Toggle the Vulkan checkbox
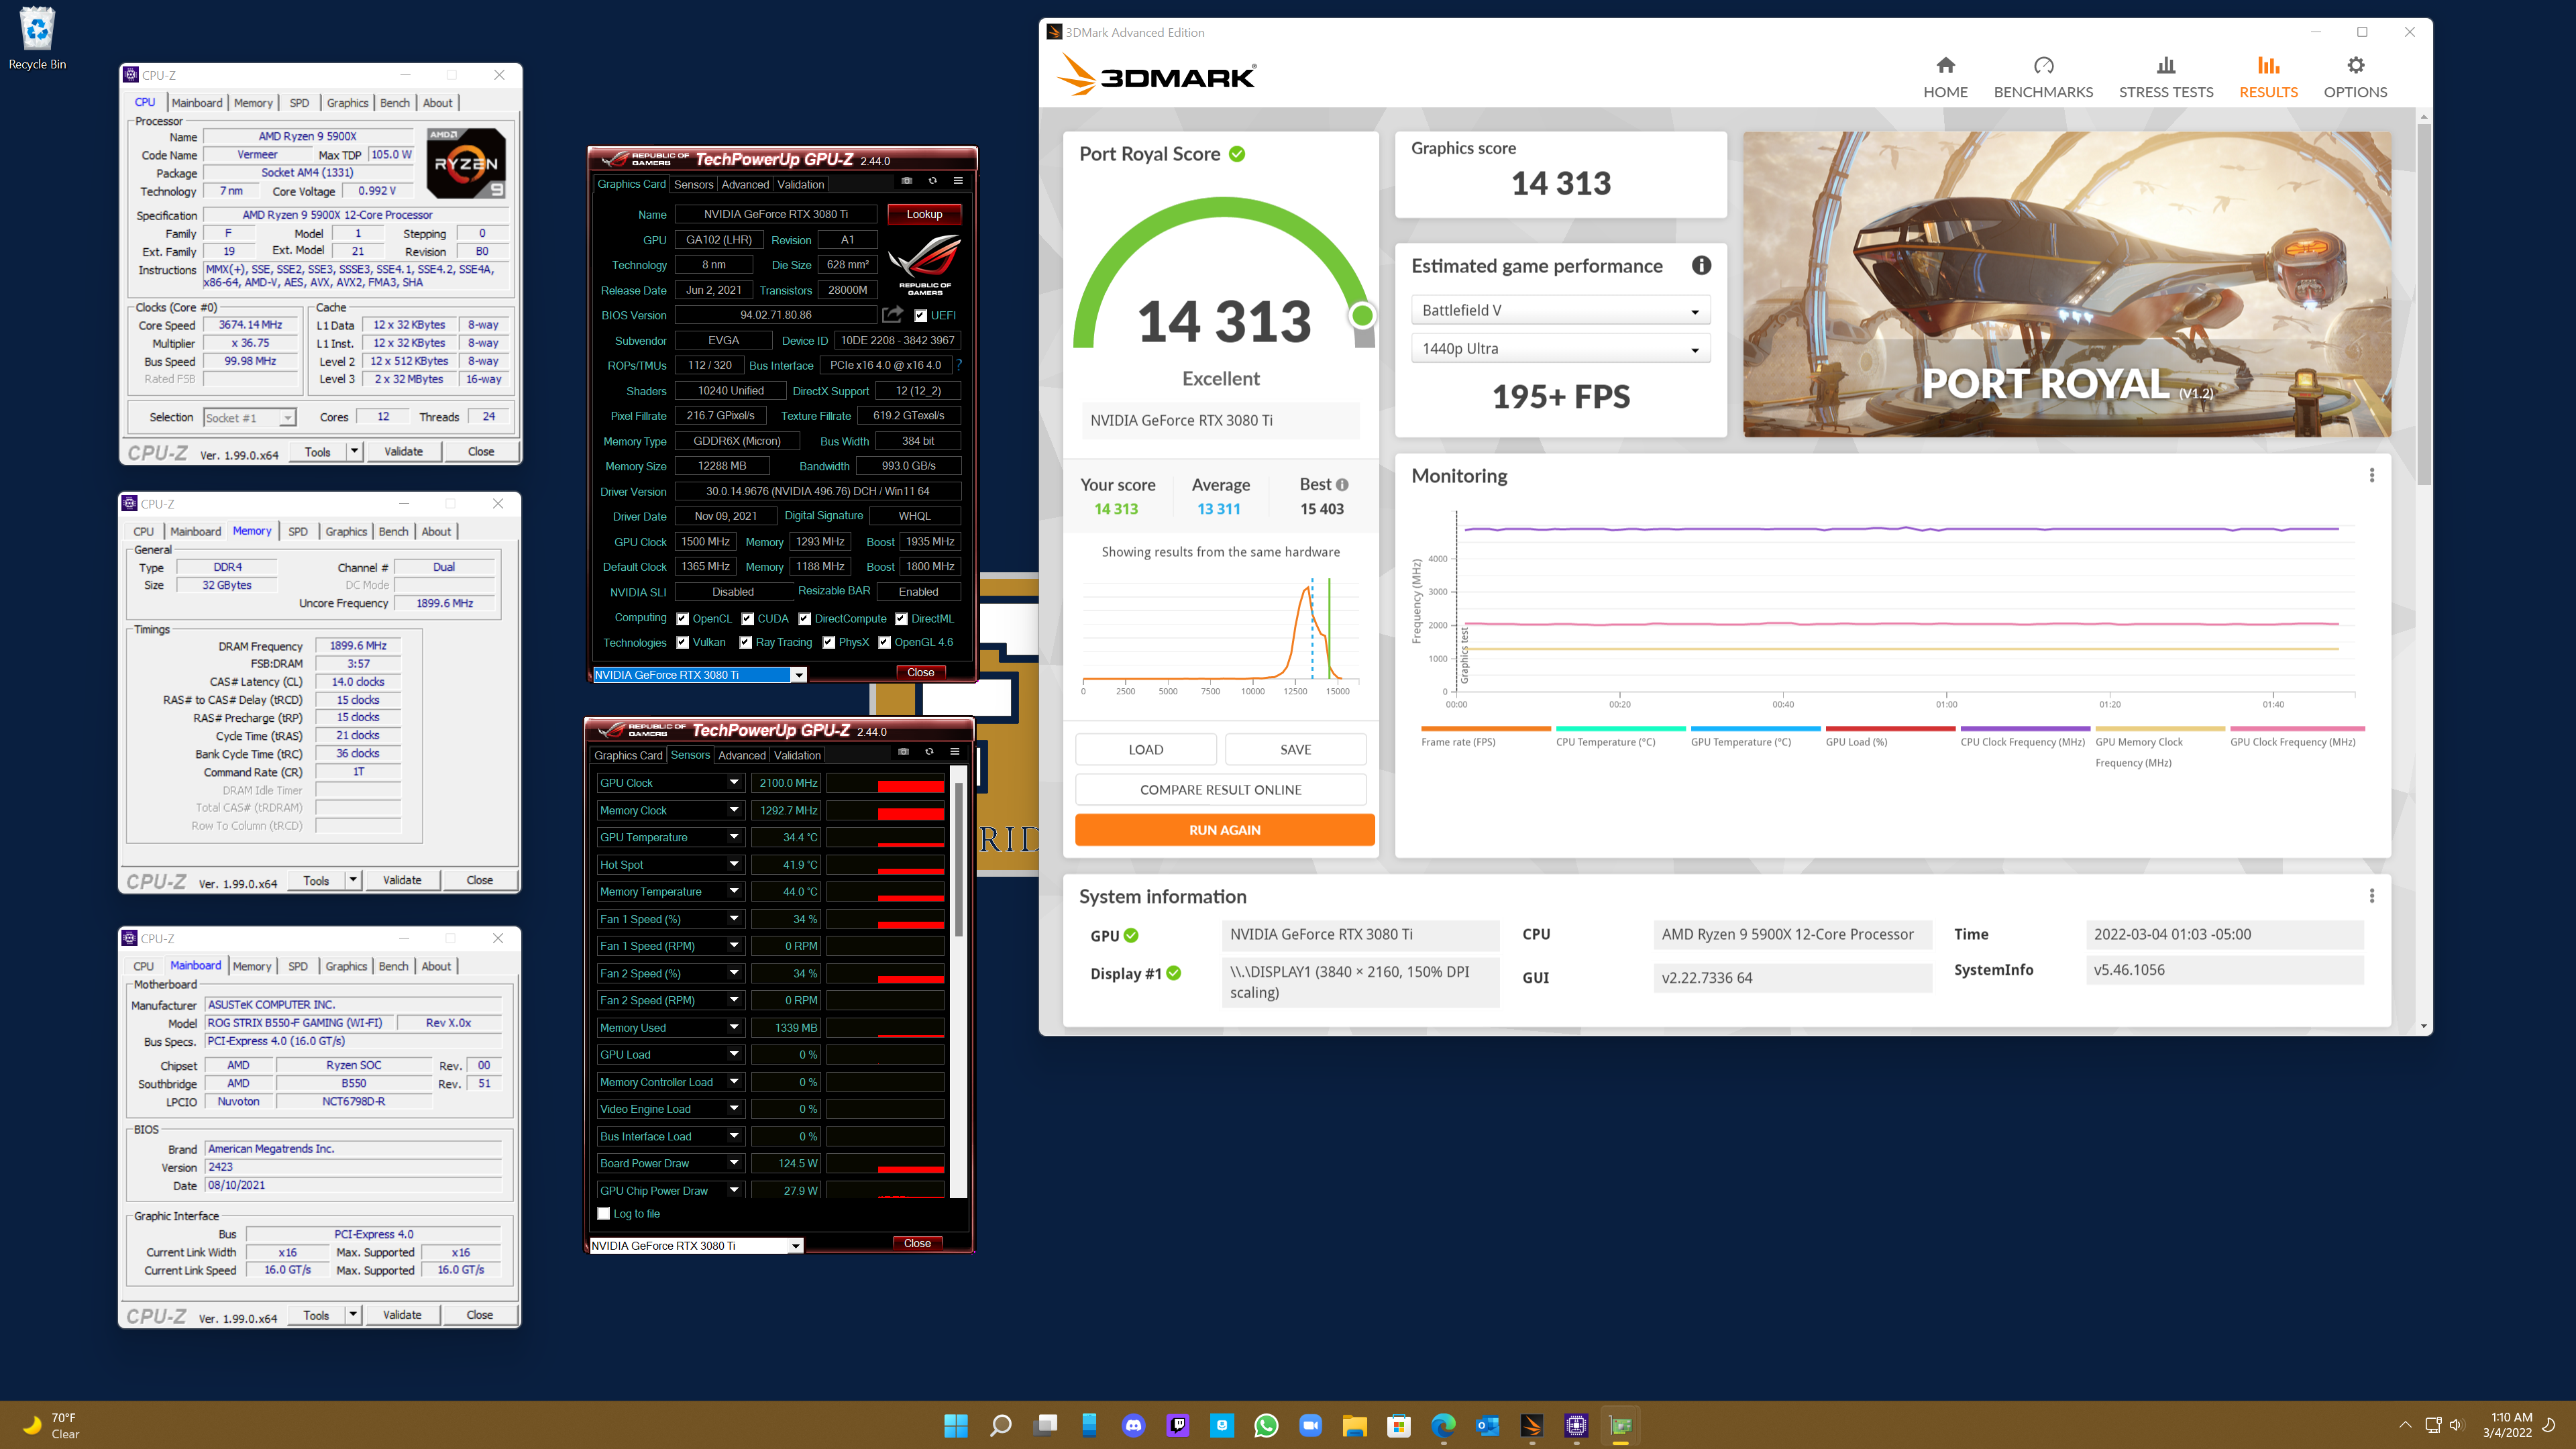This screenshot has height=1449, width=2576. point(682,643)
